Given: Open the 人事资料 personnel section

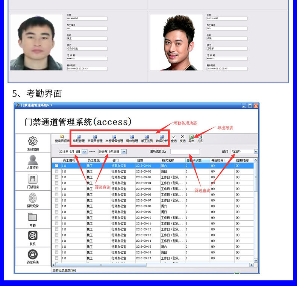Looking at the screenshot, I should [x=33, y=161].
